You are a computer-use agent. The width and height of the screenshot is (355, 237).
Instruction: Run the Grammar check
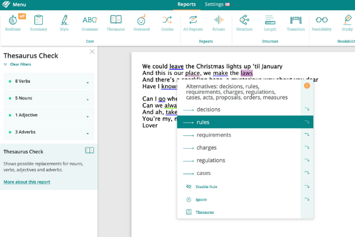tap(90, 23)
